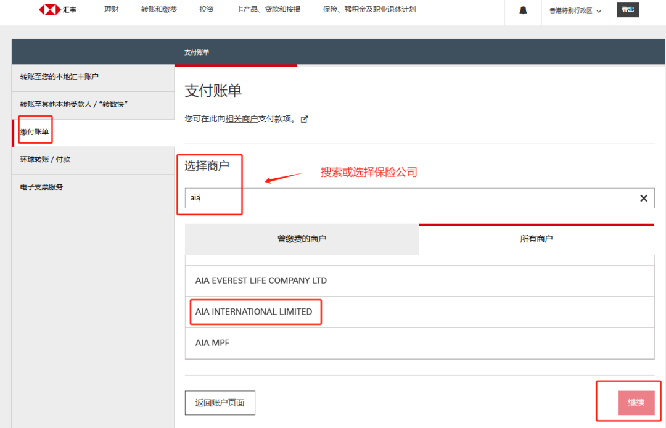Click the merchant search input field
The height and width of the screenshot is (428, 666).
click(407, 198)
